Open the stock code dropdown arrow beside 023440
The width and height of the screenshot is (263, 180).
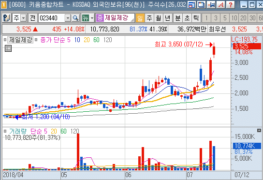pos(68,18)
